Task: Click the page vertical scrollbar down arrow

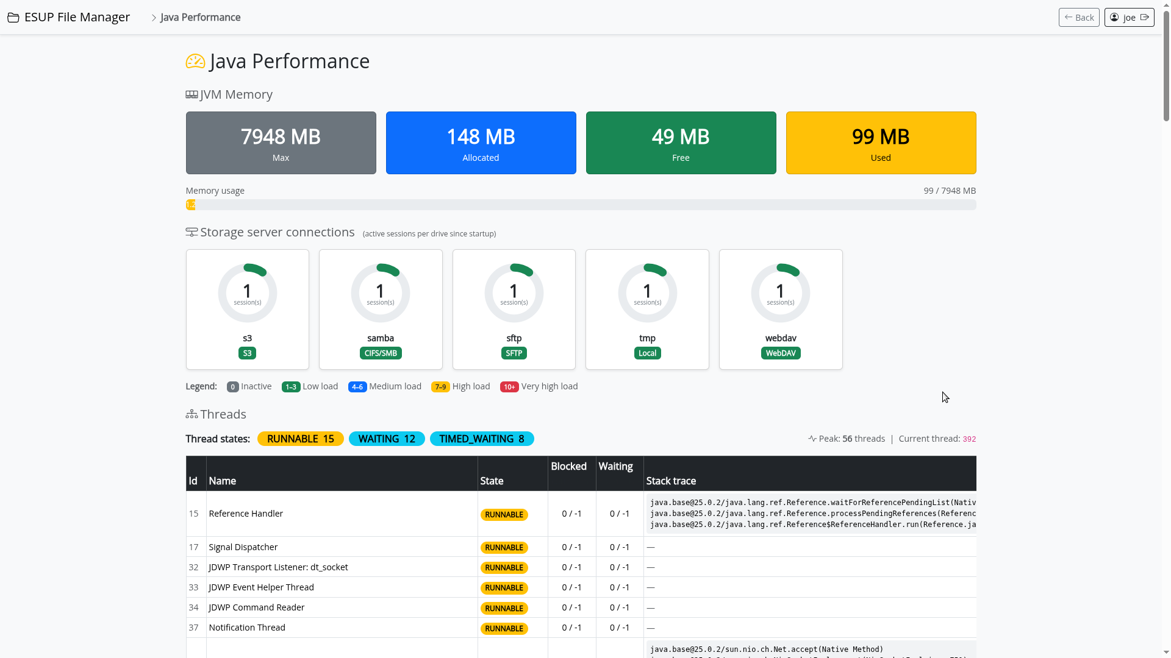Action: tap(1166, 653)
